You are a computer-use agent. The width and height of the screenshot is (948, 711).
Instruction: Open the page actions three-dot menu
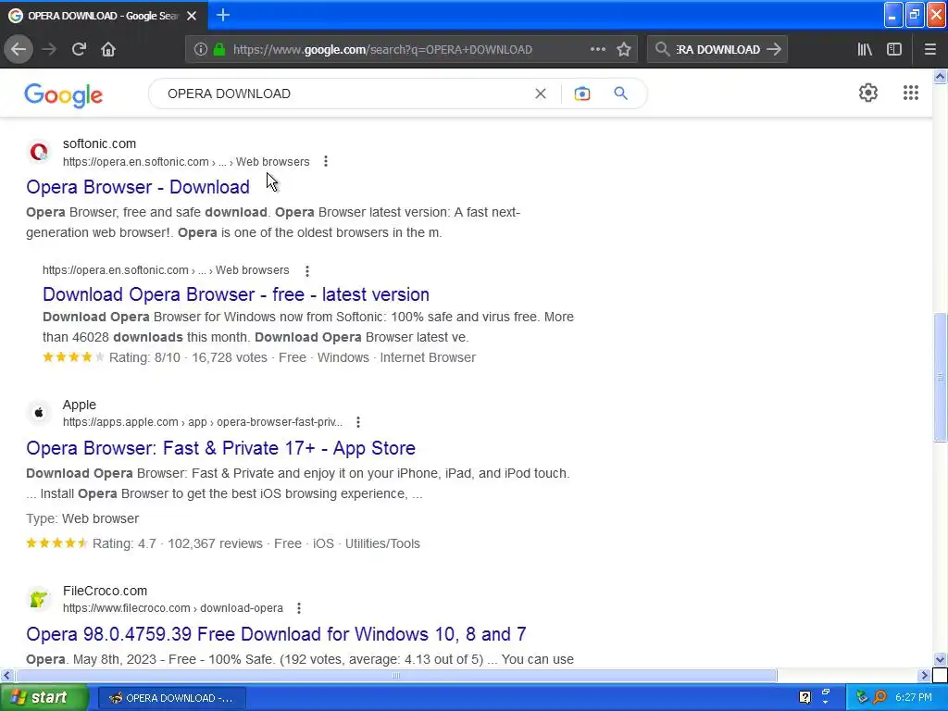[598, 50]
